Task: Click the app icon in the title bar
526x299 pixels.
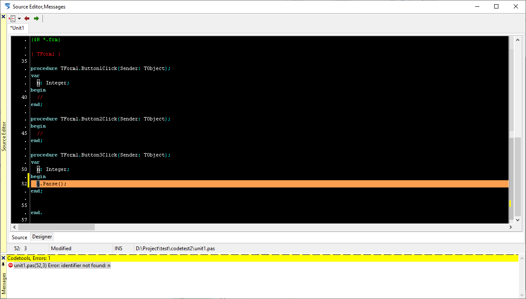Action: [7, 6]
